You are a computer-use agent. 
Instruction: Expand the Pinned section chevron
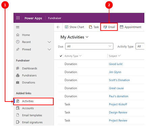(49, 49)
